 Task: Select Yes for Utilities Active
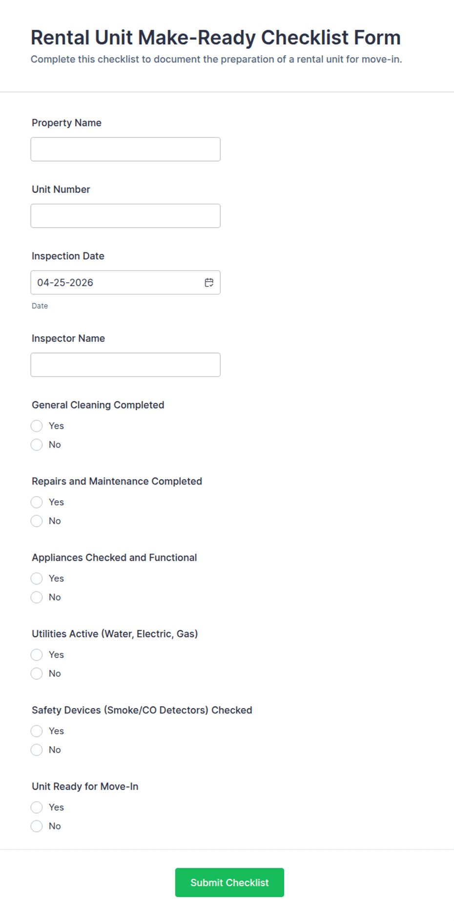coord(37,655)
